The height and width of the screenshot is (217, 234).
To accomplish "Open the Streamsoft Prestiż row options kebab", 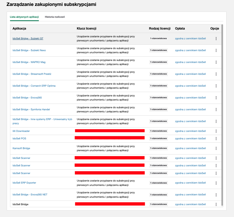I will pyautogui.click(x=216, y=74).
